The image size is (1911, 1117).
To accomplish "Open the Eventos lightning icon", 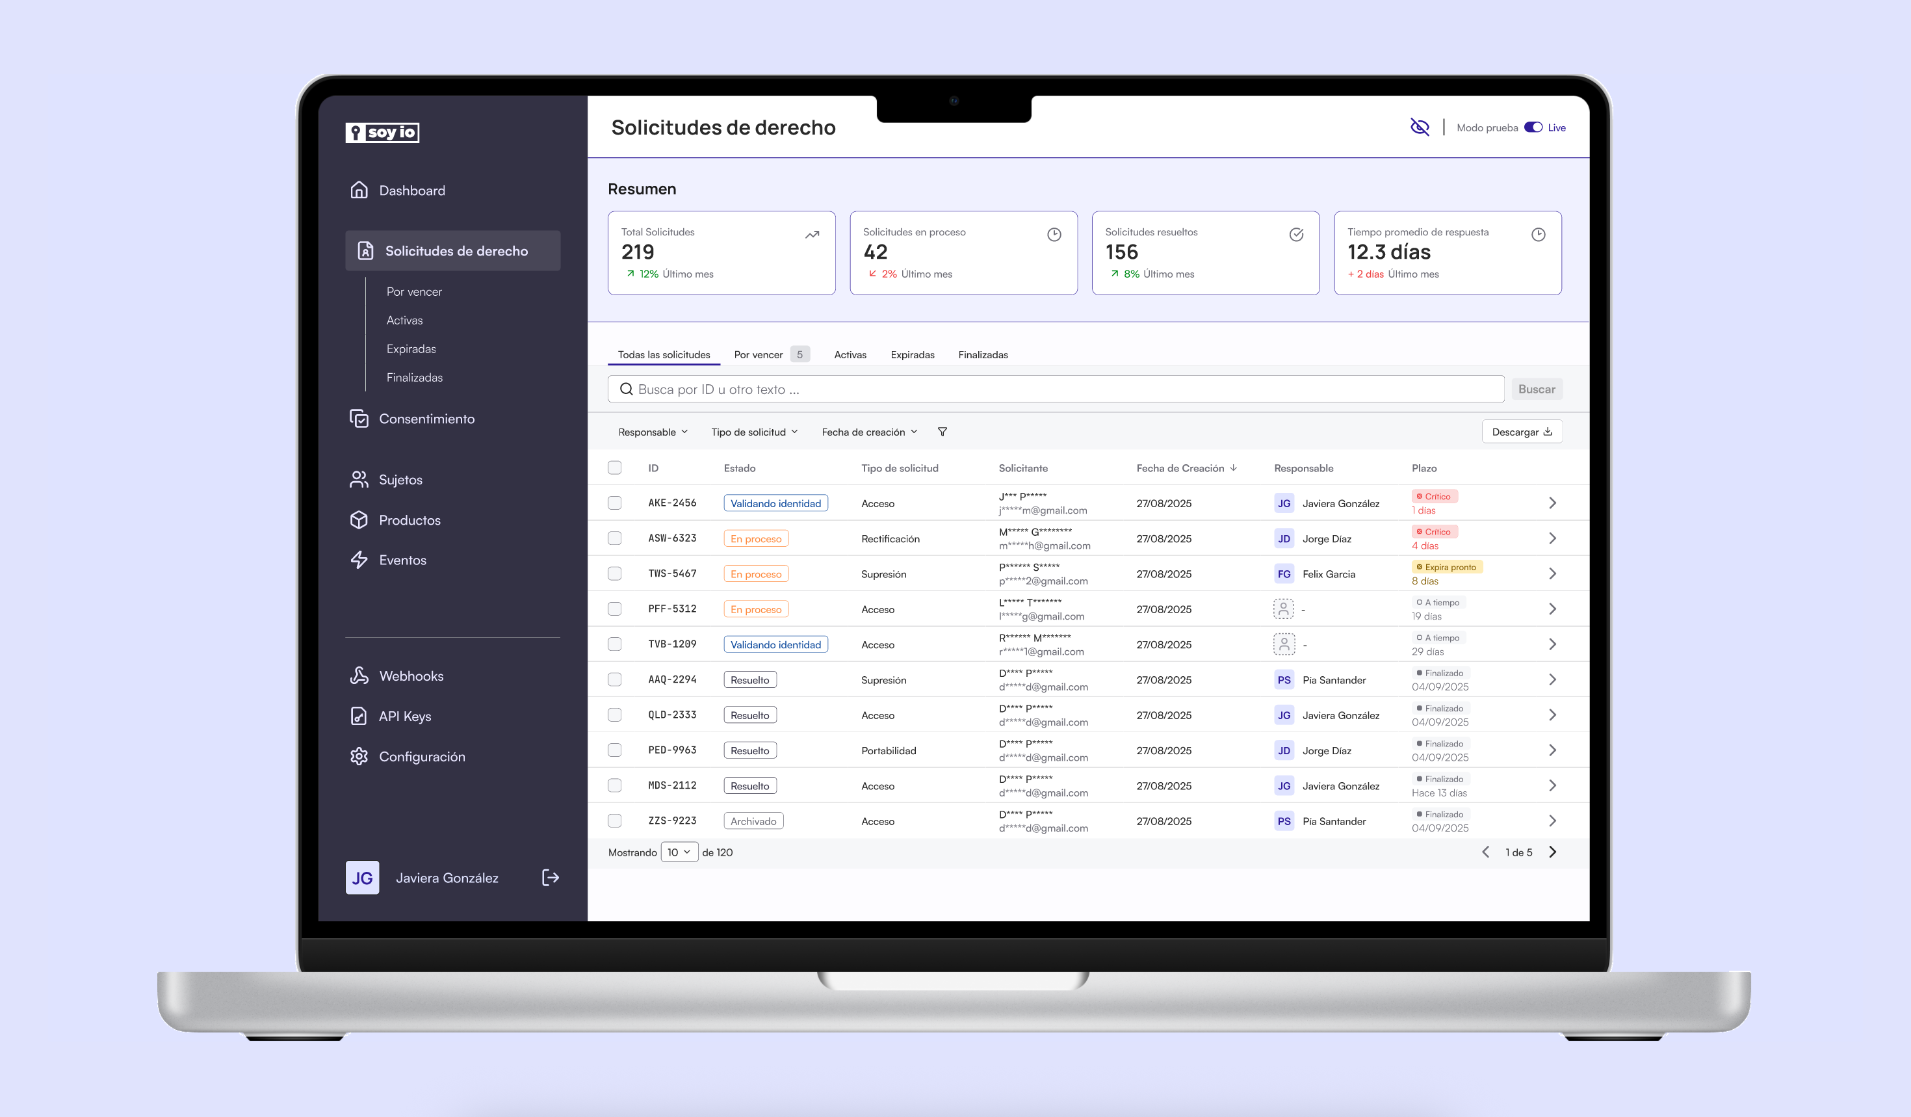I will click(x=359, y=560).
